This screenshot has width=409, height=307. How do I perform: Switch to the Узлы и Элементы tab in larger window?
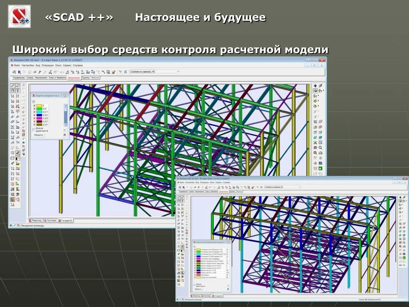pyautogui.click(x=58, y=78)
